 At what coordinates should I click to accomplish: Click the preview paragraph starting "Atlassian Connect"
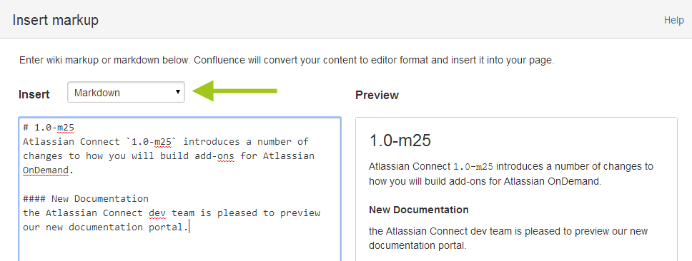[x=511, y=174]
